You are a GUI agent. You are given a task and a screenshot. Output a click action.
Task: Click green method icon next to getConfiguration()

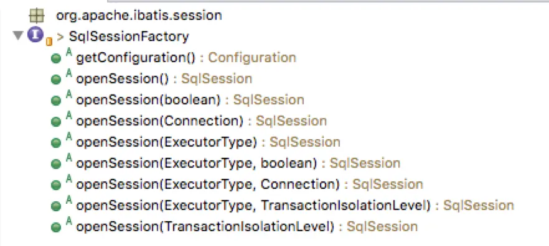pos(56,58)
